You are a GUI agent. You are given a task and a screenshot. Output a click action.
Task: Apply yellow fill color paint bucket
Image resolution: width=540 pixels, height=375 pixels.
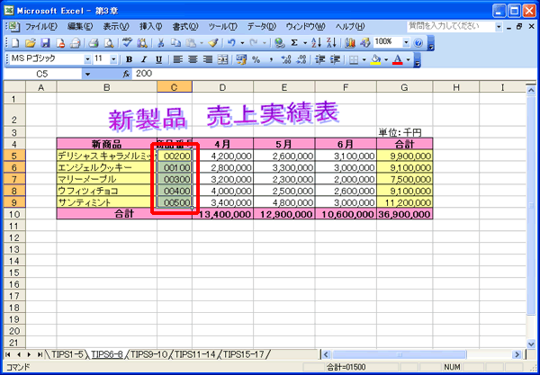coord(375,59)
